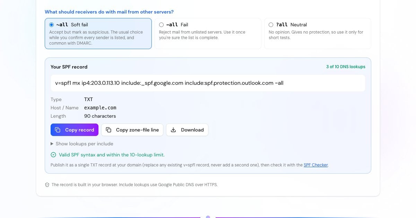Click the 'Length' label
The image size is (416, 218).
[58, 116]
